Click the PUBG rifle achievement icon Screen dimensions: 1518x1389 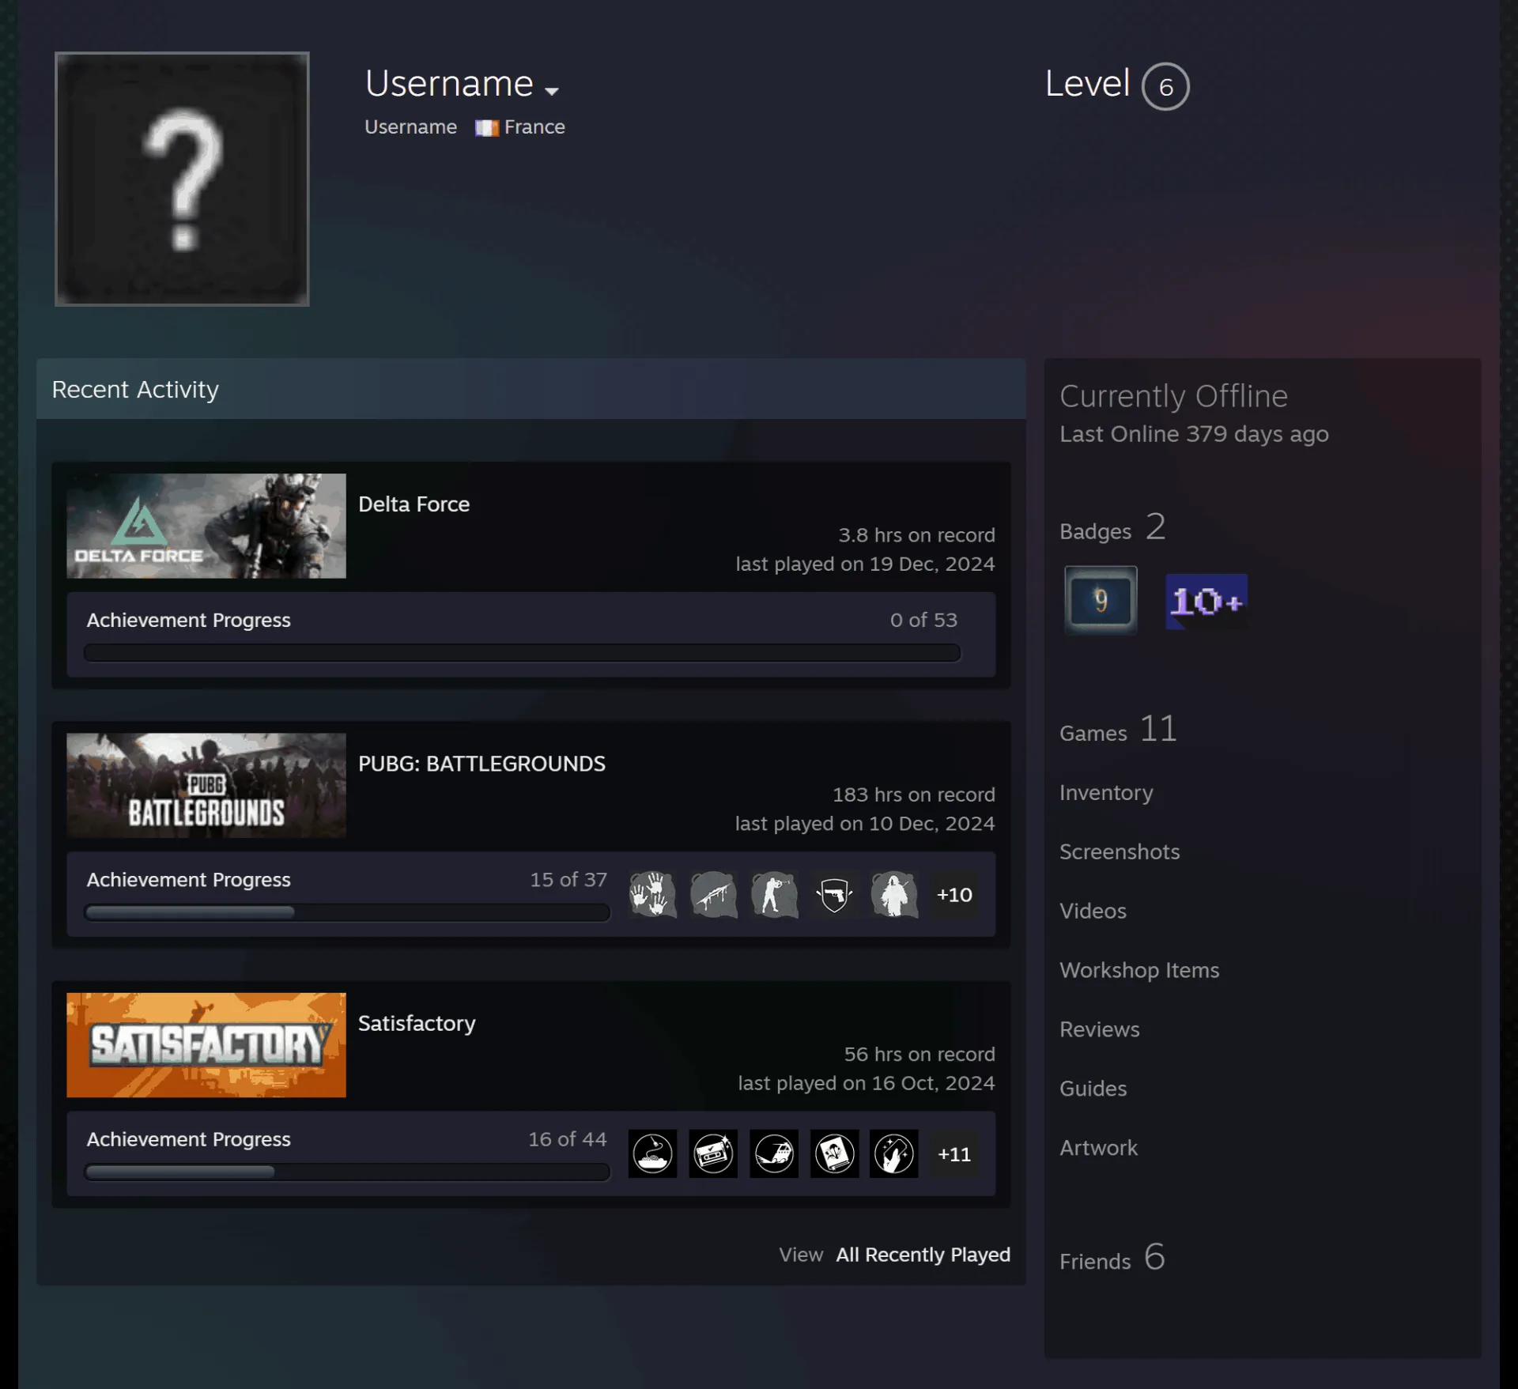pos(713,894)
